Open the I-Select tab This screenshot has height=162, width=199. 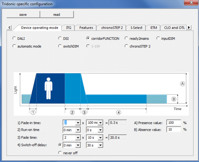point(136,28)
